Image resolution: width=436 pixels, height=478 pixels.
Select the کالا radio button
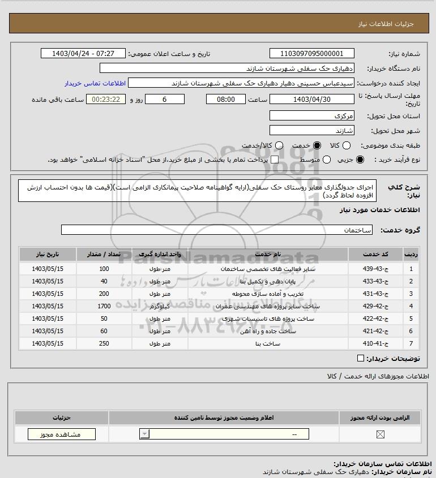[x=347, y=146]
